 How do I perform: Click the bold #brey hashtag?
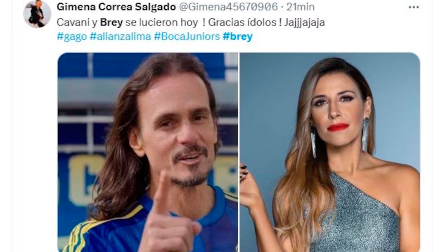click(237, 37)
